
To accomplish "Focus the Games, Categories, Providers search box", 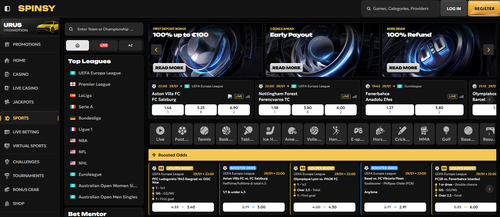I will tap(400, 9).
